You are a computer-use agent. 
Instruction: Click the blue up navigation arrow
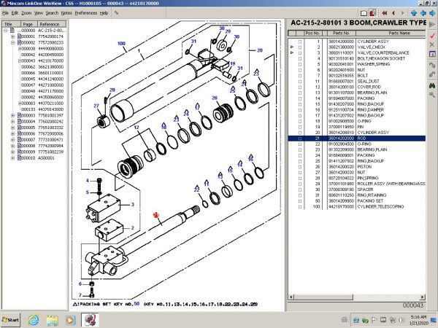coord(414,13)
